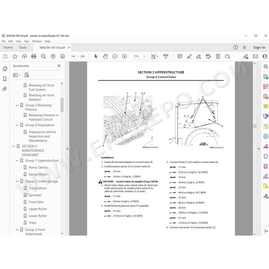Click Sign In link

(259, 48)
